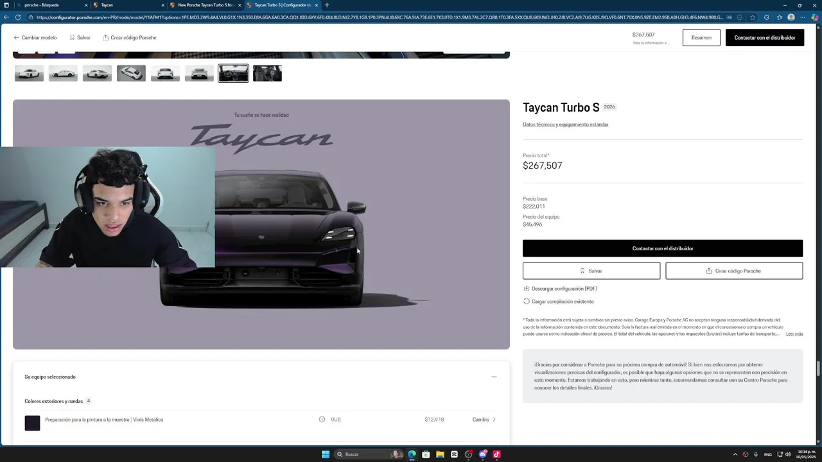Open the TikTok icon on the taskbar

tap(496, 454)
